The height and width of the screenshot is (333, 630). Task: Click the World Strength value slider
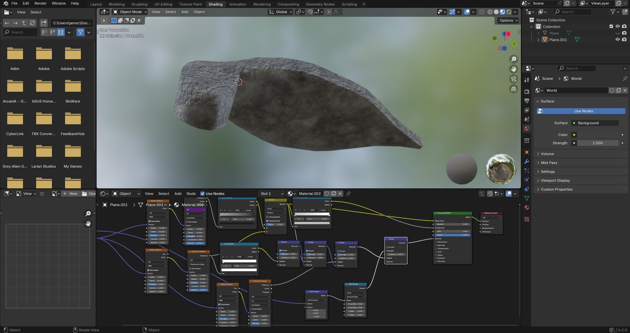(598, 143)
